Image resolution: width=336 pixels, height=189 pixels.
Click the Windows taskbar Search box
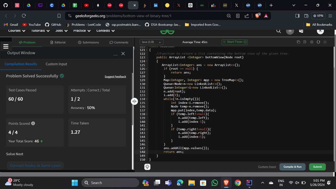(110, 183)
